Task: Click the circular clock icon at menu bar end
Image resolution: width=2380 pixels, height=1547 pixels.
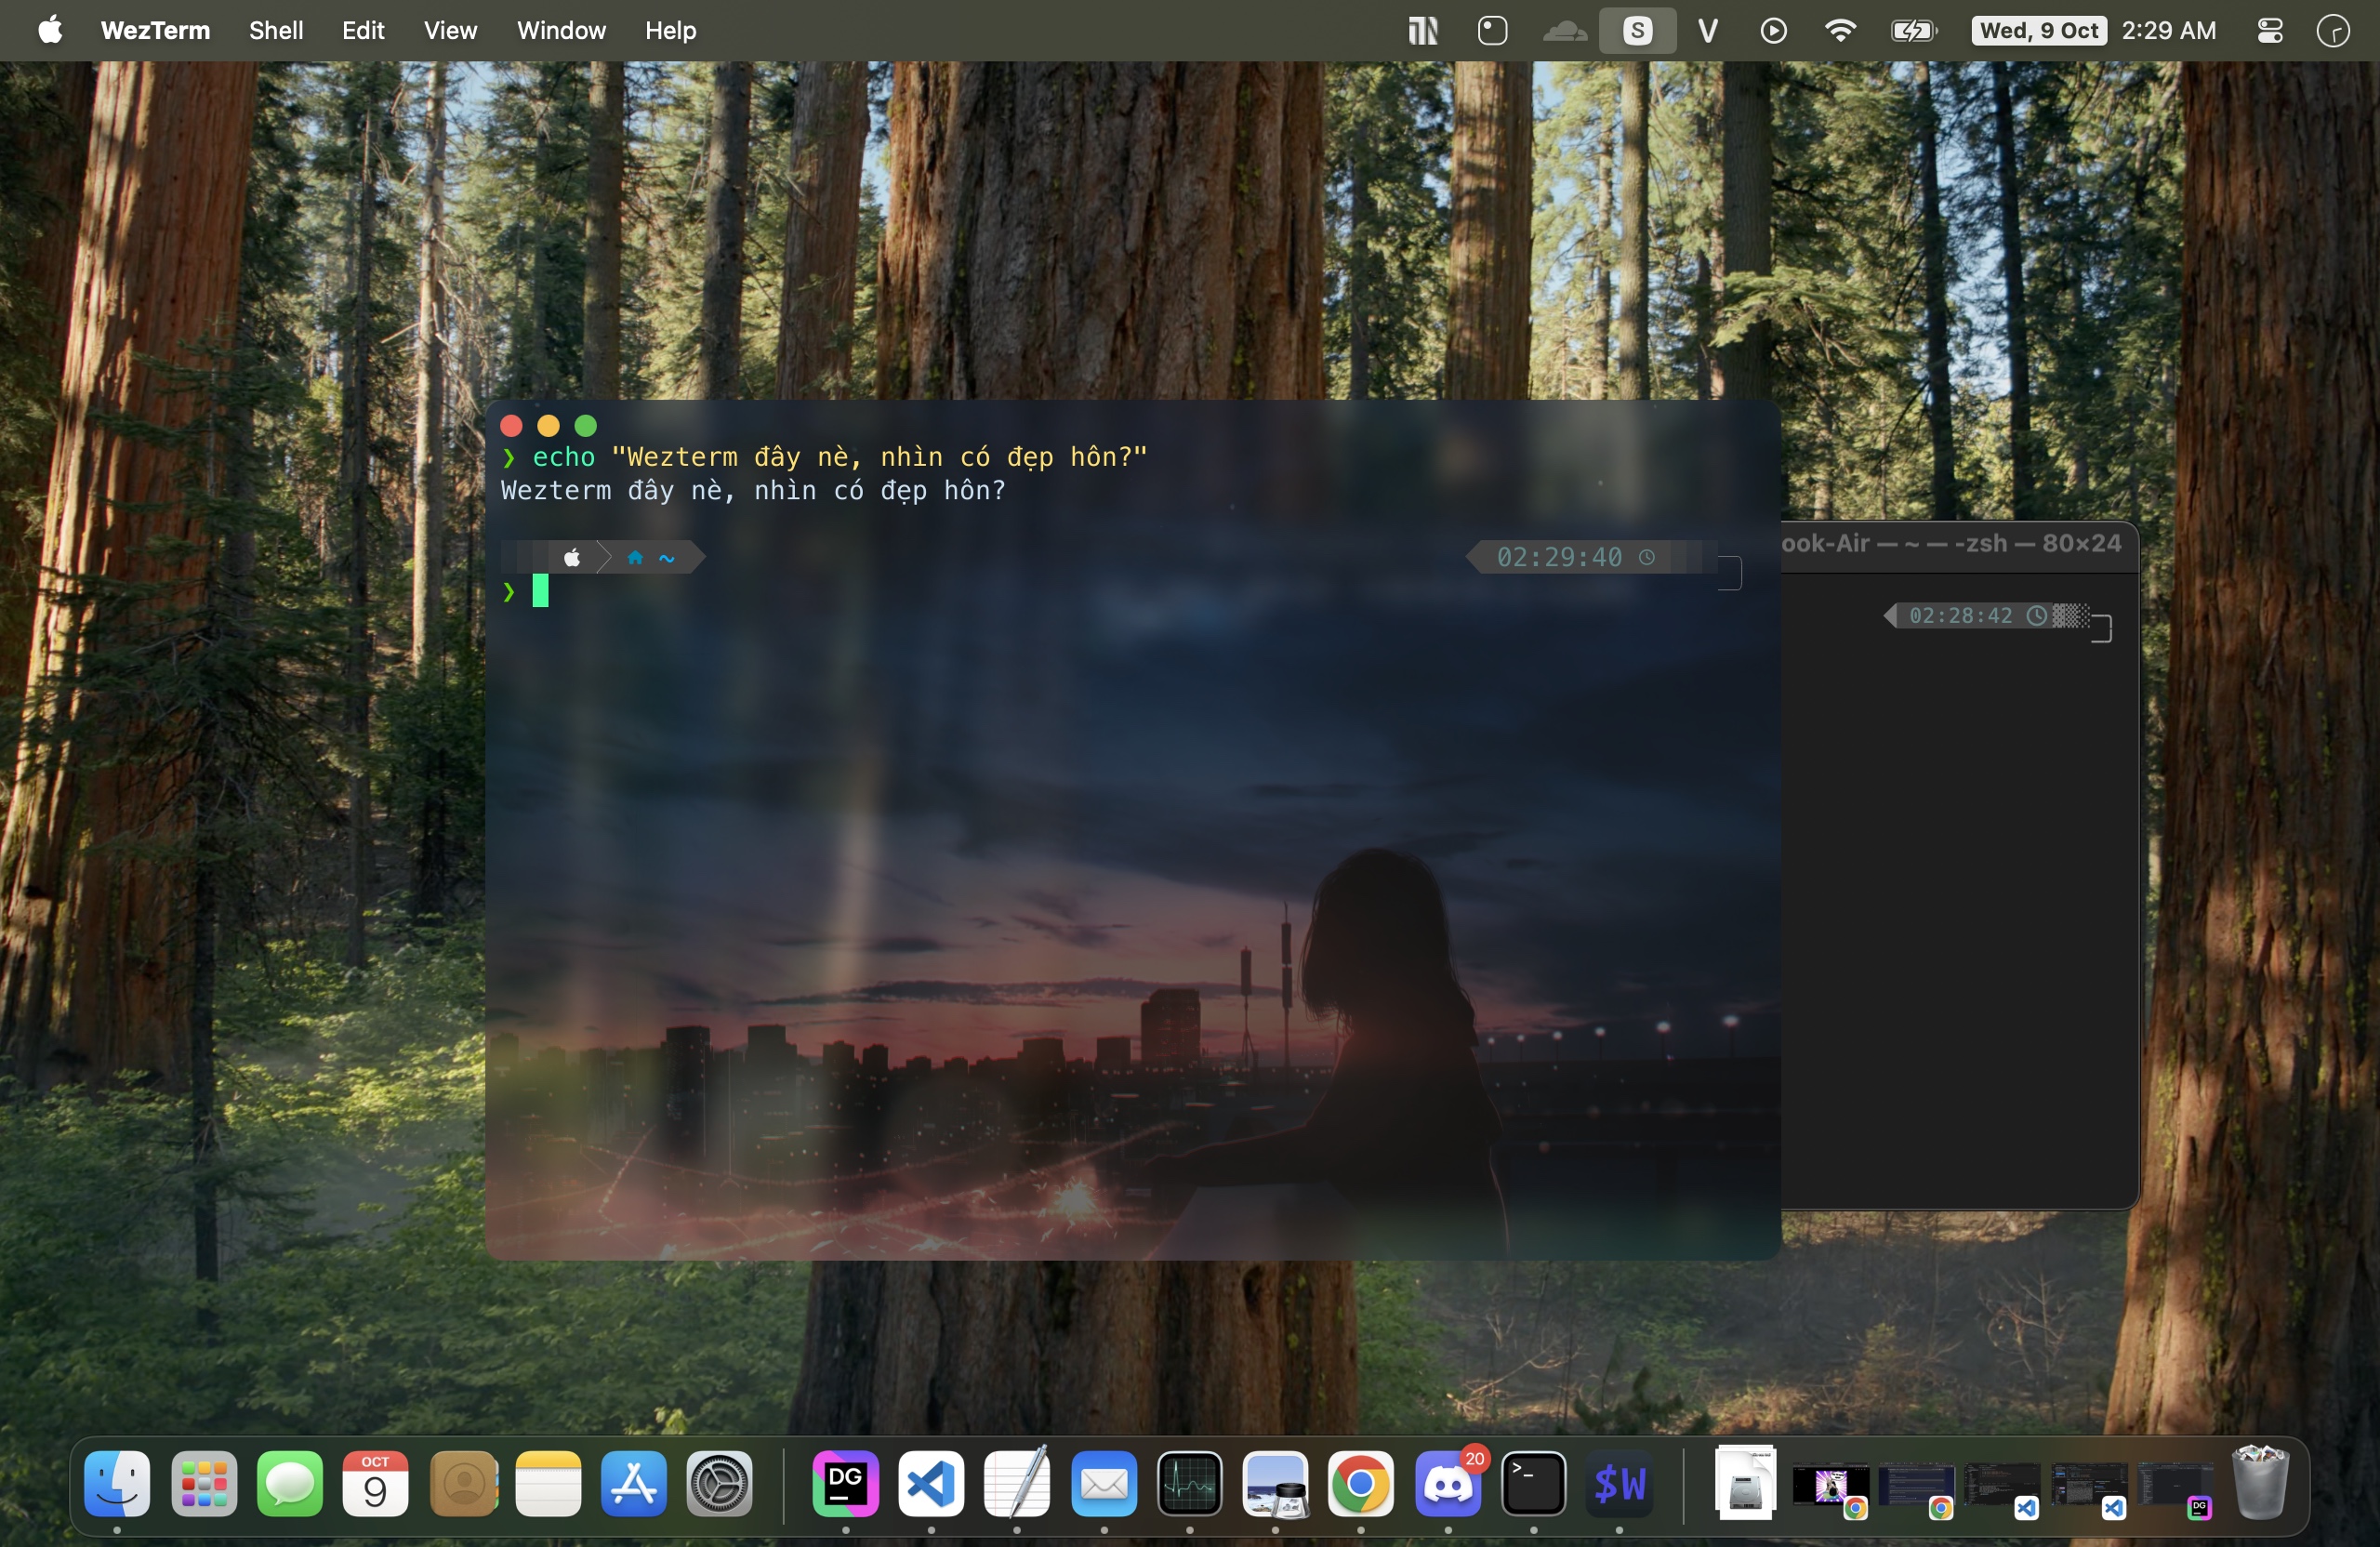Action: (2333, 31)
